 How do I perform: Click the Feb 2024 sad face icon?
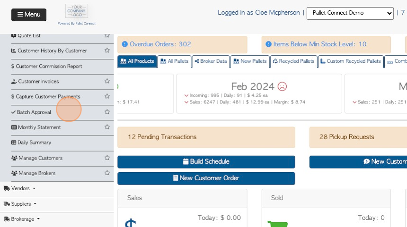[282, 86]
